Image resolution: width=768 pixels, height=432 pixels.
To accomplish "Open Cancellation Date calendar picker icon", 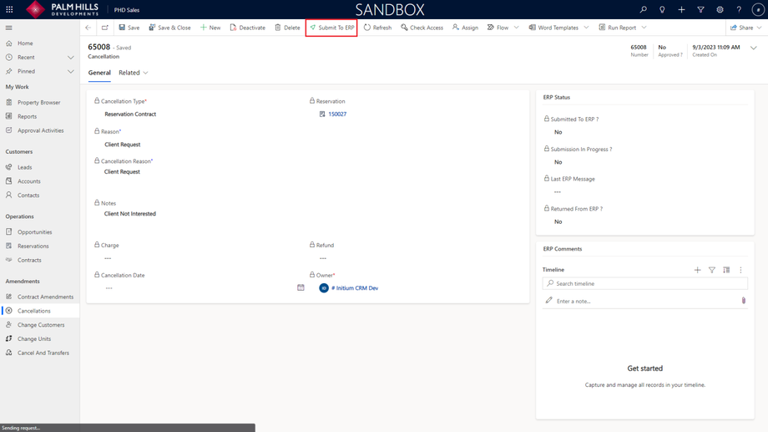I will coord(301,287).
